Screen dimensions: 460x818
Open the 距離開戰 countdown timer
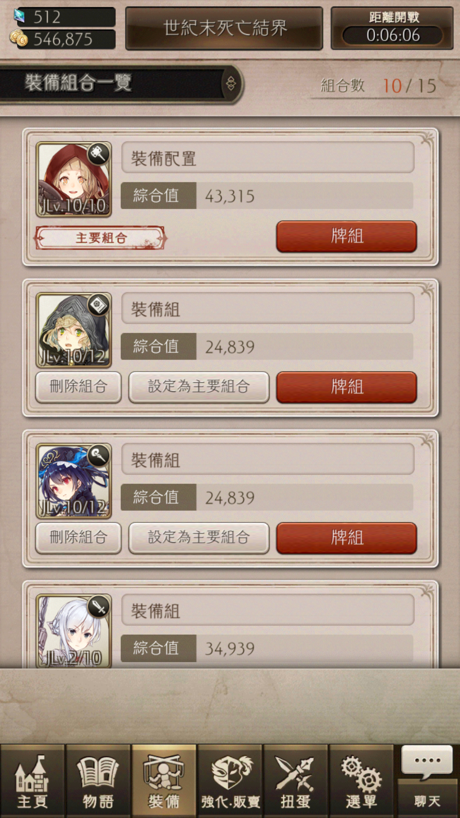[x=392, y=28]
